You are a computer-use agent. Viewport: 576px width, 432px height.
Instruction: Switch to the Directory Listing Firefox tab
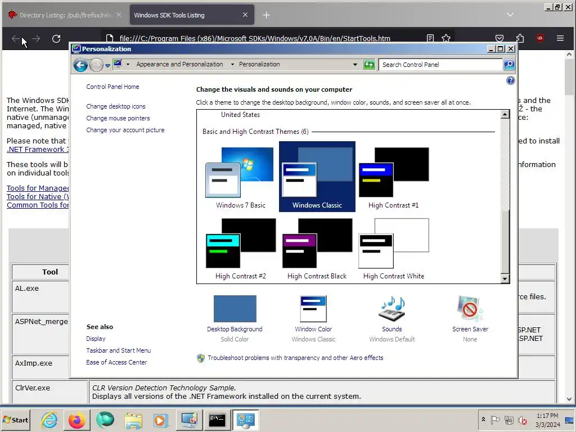(64, 15)
